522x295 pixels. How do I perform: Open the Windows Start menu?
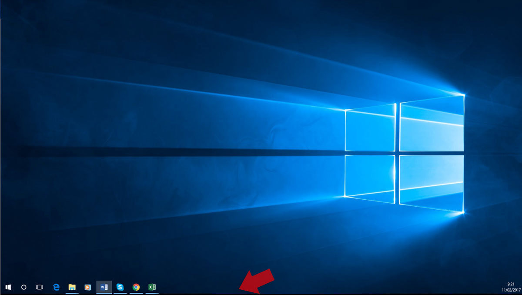click(8, 287)
